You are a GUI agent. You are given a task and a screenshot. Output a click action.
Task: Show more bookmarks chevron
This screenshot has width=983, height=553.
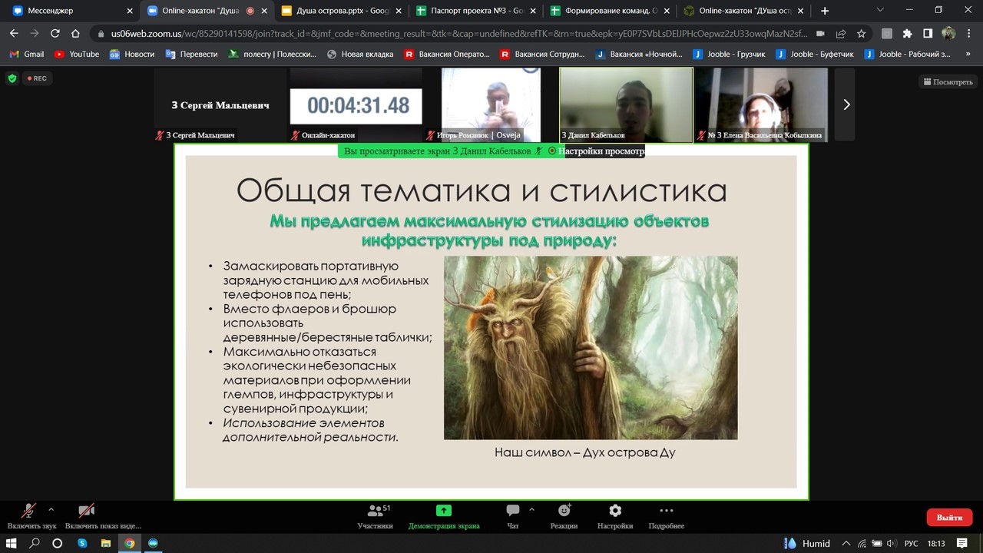coord(968,55)
